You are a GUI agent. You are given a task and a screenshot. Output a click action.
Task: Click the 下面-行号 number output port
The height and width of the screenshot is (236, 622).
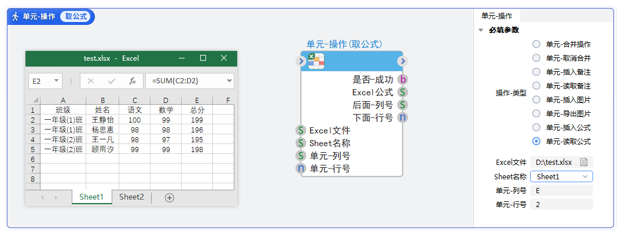(x=403, y=117)
